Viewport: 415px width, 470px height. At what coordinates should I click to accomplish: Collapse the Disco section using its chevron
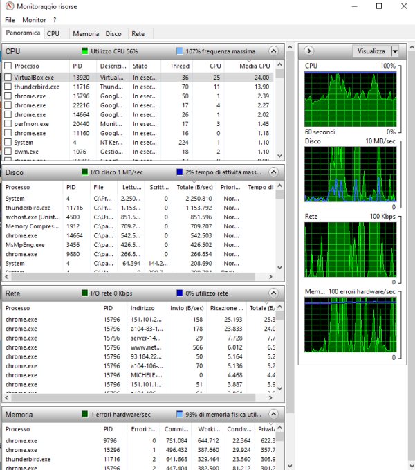coord(273,172)
